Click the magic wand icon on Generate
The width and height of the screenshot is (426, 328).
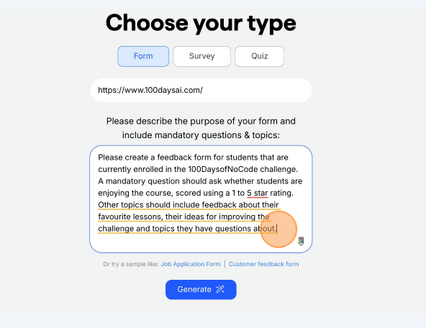click(x=219, y=289)
